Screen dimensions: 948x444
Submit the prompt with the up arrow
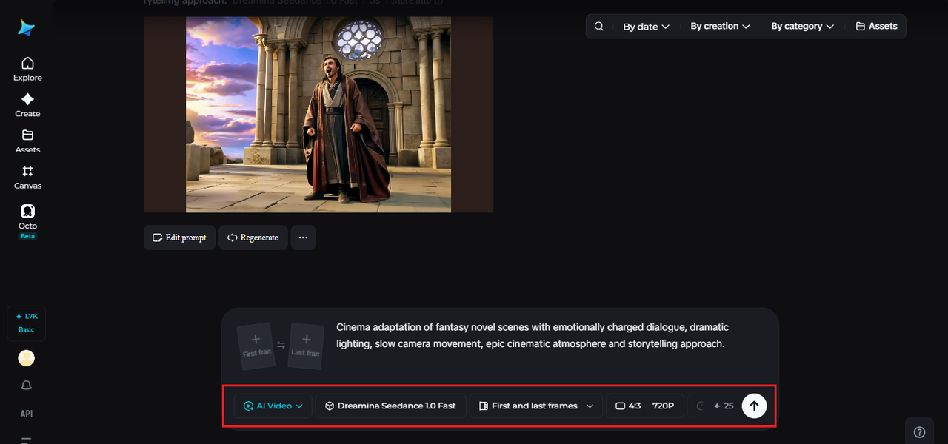coord(754,406)
